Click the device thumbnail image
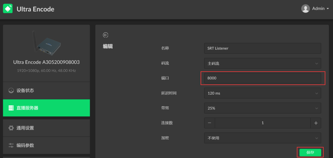 (46, 42)
